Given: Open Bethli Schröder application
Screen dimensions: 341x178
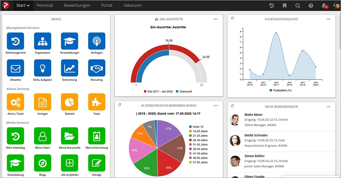Looking at the screenshot, I should point(282,141).
